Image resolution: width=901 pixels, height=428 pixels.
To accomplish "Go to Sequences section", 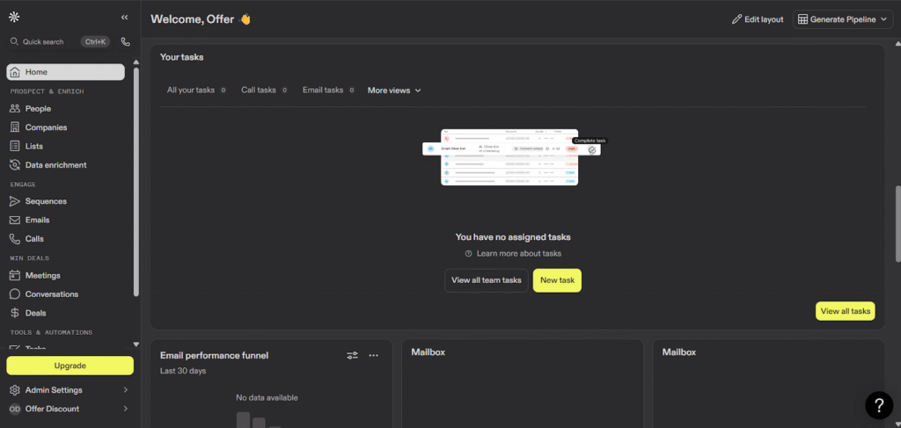I will (x=46, y=201).
